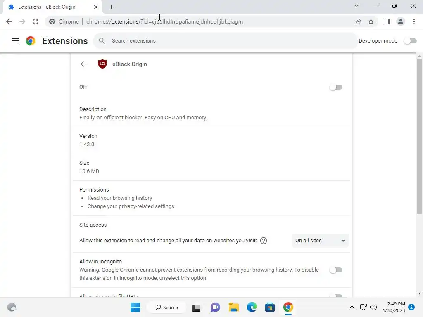
Task: Click the uBlock Origin title text
Action: point(129,64)
